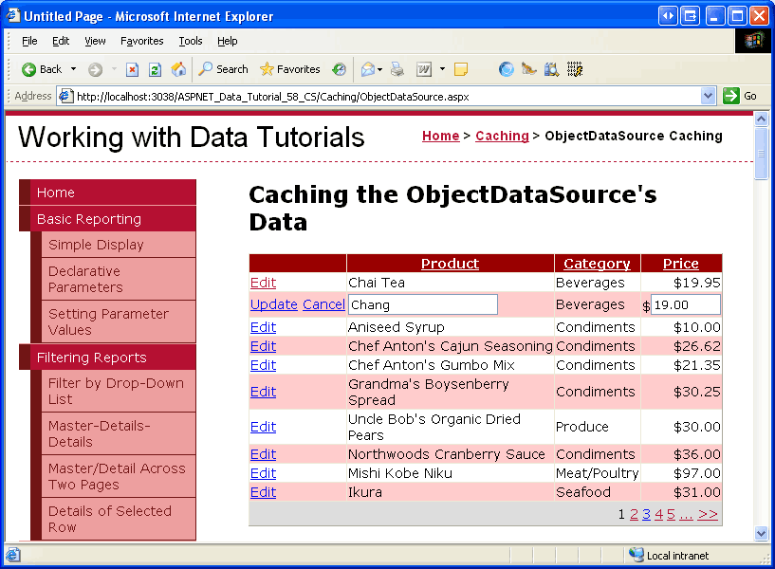Open the Tools menu
Screen dimensions: 775x569
191,41
